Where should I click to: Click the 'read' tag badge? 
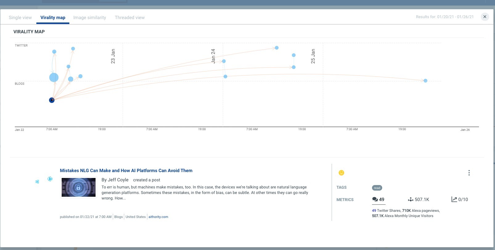[x=377, y=188]
